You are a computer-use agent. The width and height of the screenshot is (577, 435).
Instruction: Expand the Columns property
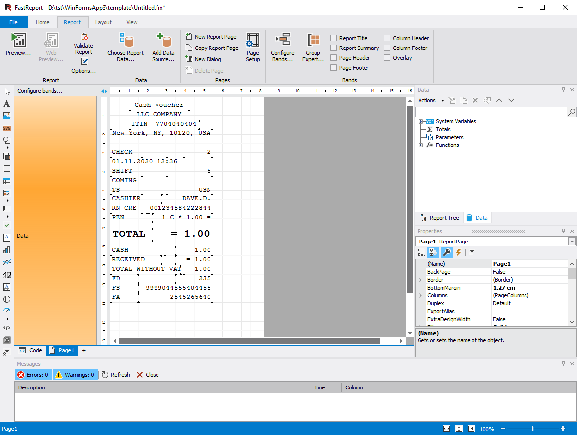(x=420, y=295)
